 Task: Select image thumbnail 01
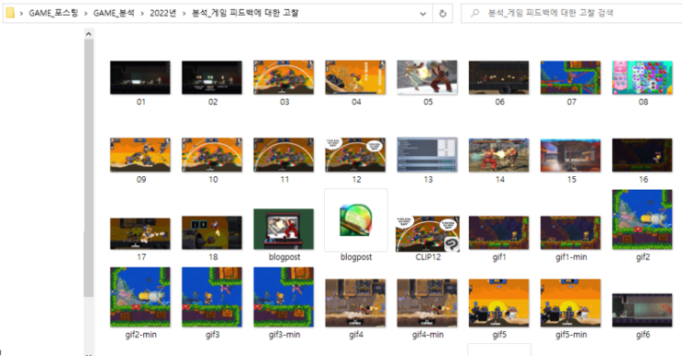point(140,77)
